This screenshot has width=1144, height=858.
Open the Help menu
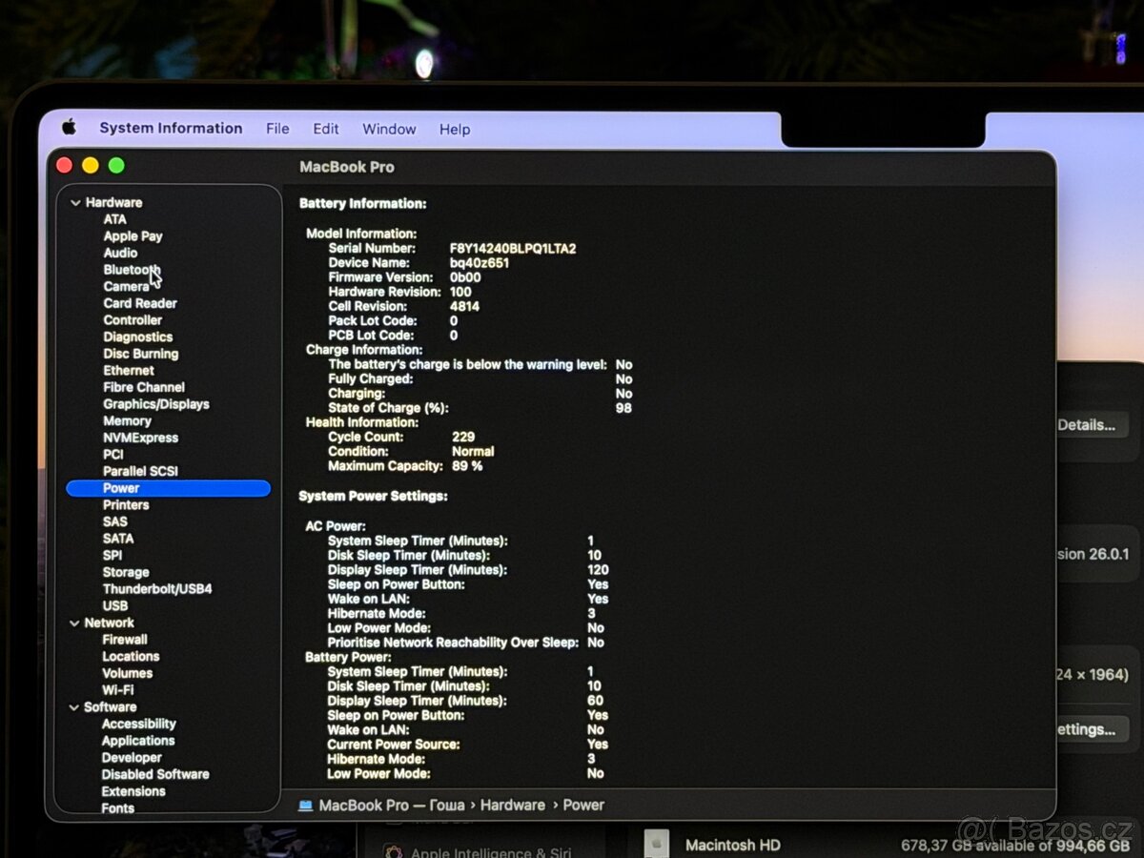point(455,129)
